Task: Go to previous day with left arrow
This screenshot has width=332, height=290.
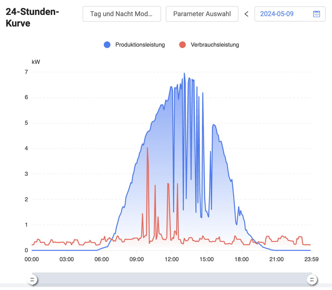Action: pyautogui.click(x=246, y=14)
